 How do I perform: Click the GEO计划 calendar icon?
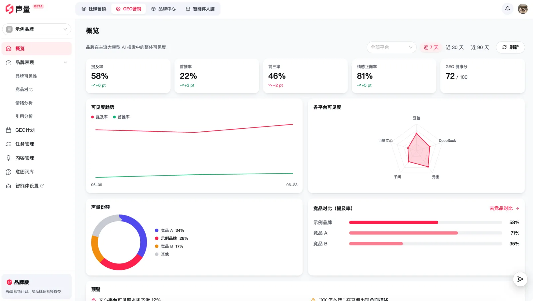coord(9,130)
